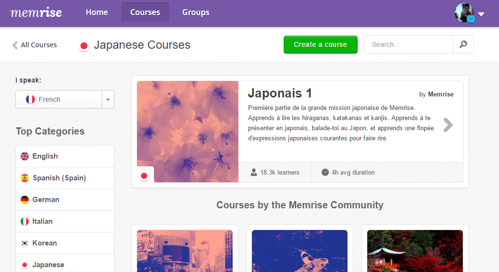Click the Memrise logo
This screenshot has width=499, height=272.
click(36, 13)
